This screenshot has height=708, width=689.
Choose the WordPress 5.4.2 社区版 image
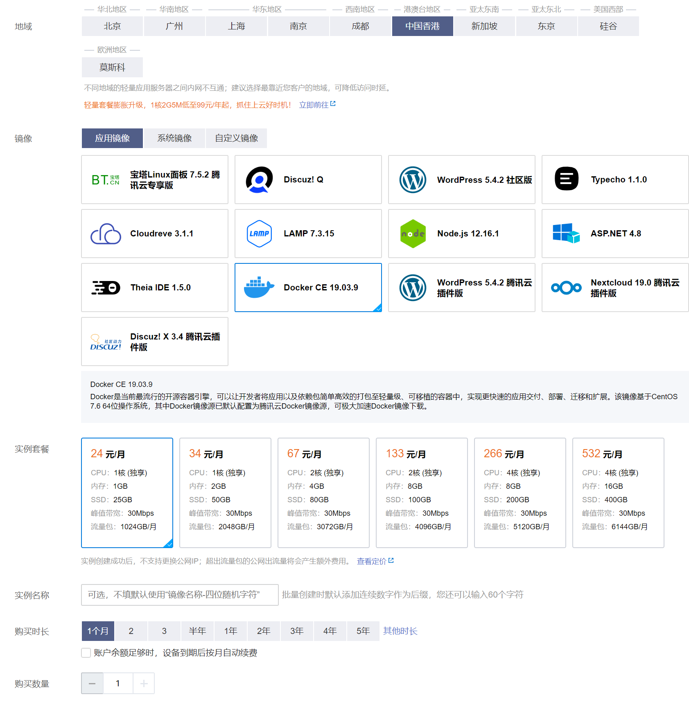[x=461, y=180]
